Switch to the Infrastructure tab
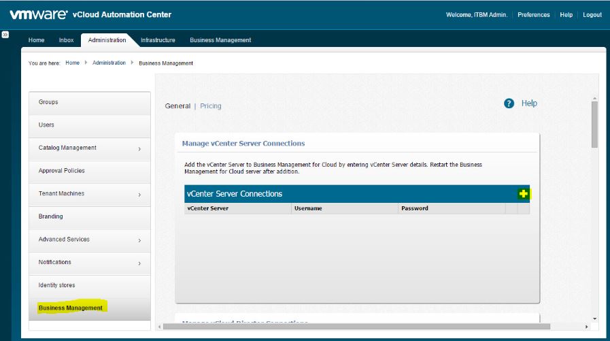The image size is (610, 341). [x=158, y=40]
